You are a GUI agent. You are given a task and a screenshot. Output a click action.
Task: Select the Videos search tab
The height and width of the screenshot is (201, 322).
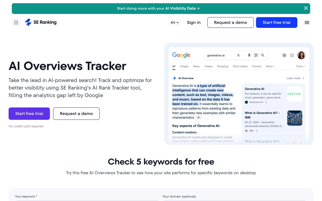[208, 66]
